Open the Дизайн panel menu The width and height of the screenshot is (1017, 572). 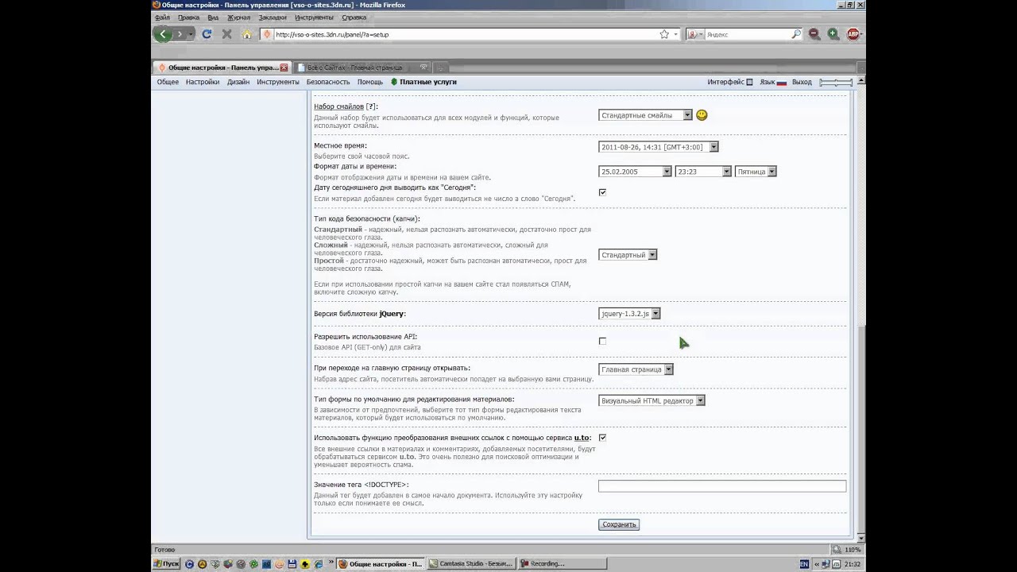[x=238, y=82]
